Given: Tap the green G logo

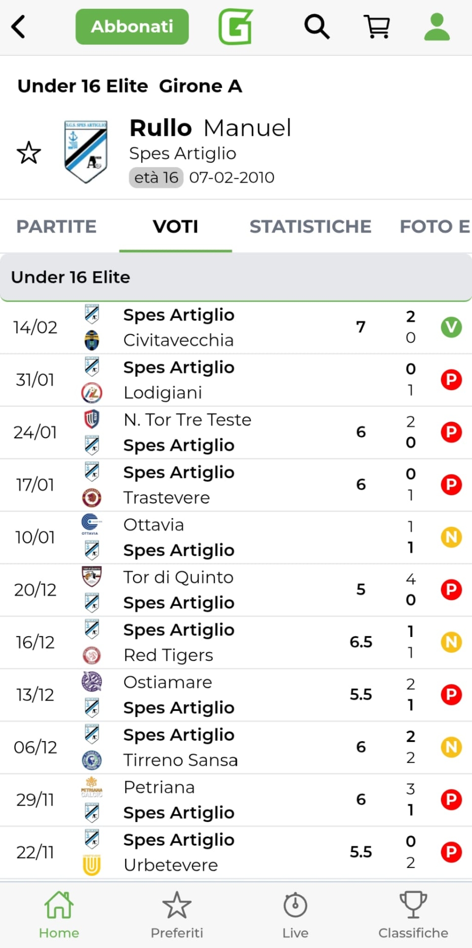Looking at the screenshot, I should click(x=236, y=27).
